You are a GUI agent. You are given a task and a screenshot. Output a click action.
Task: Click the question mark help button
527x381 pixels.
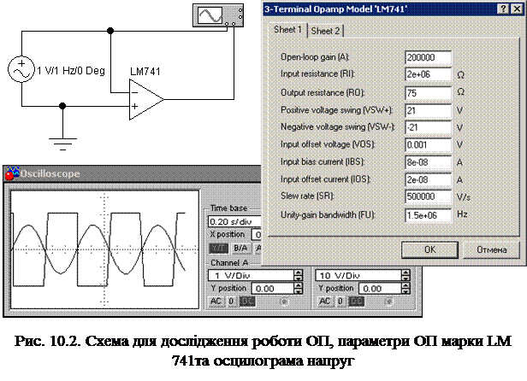[503, 9]
